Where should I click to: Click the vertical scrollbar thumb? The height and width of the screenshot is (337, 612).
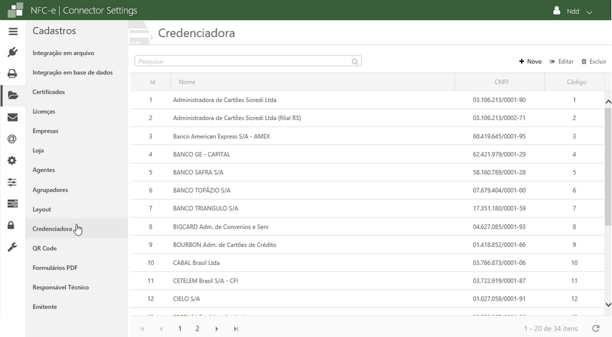(x=608, y=166)
